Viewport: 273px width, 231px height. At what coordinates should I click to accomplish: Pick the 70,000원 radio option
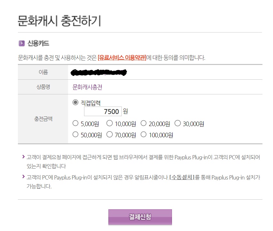click(109, 134)
